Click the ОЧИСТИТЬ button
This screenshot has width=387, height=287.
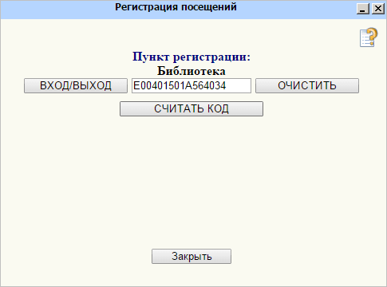pos(307,85)
